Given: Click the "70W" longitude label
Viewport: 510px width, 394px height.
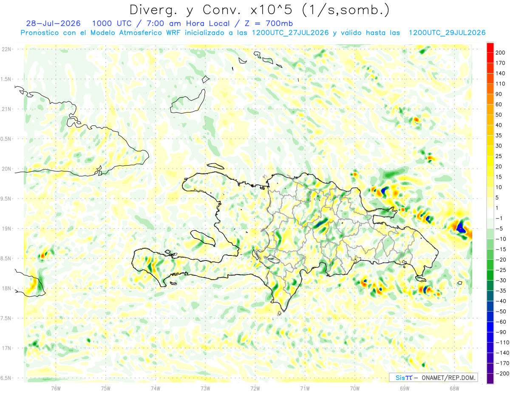Looking at the screenshot, I should [354, 388].
